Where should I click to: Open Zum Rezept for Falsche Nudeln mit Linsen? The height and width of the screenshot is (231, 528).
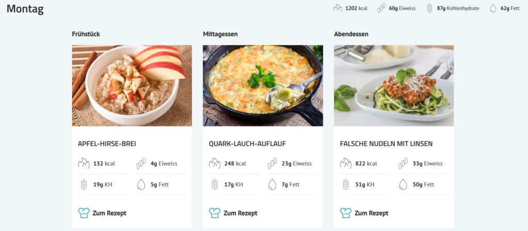click(371, 213)
